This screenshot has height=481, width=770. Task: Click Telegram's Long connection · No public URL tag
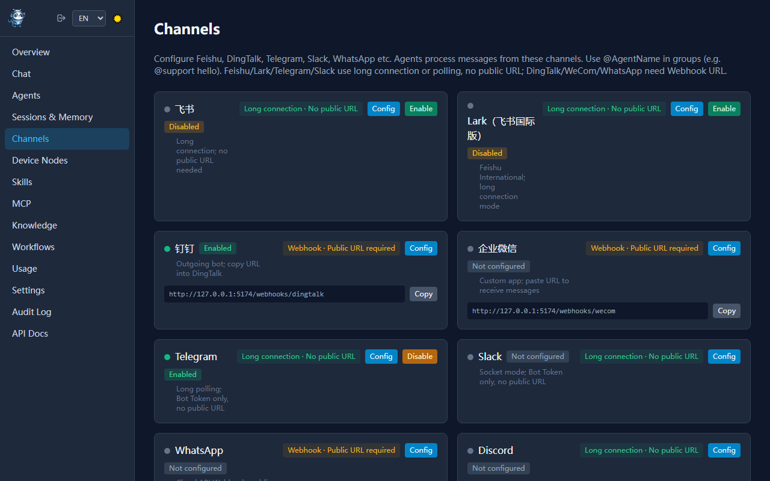point(298,357)
